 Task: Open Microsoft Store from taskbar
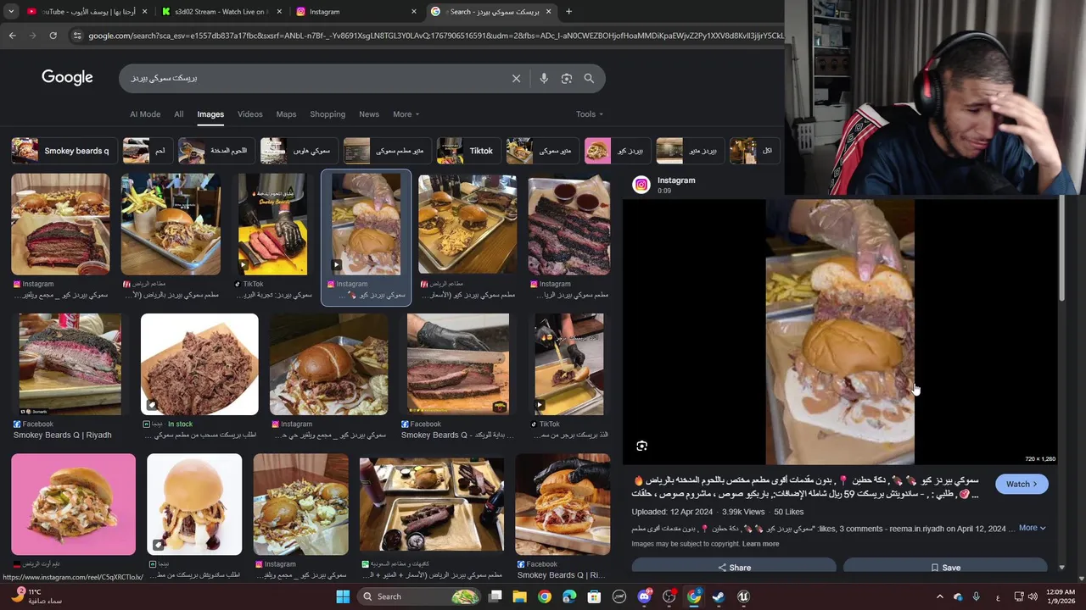594,596
